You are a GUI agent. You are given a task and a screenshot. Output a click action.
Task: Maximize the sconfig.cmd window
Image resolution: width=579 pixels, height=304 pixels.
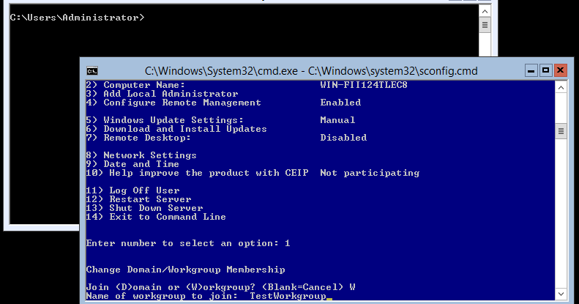point(544,70)
